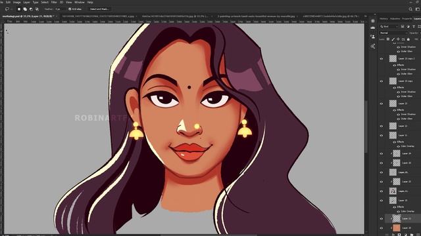
Task: Select Layer 23 copy 2 thumbnail
Action: [393, 58]
